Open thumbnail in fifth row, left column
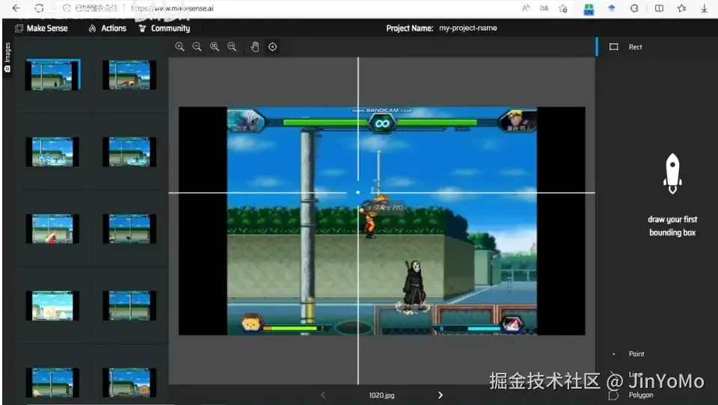 52,382
